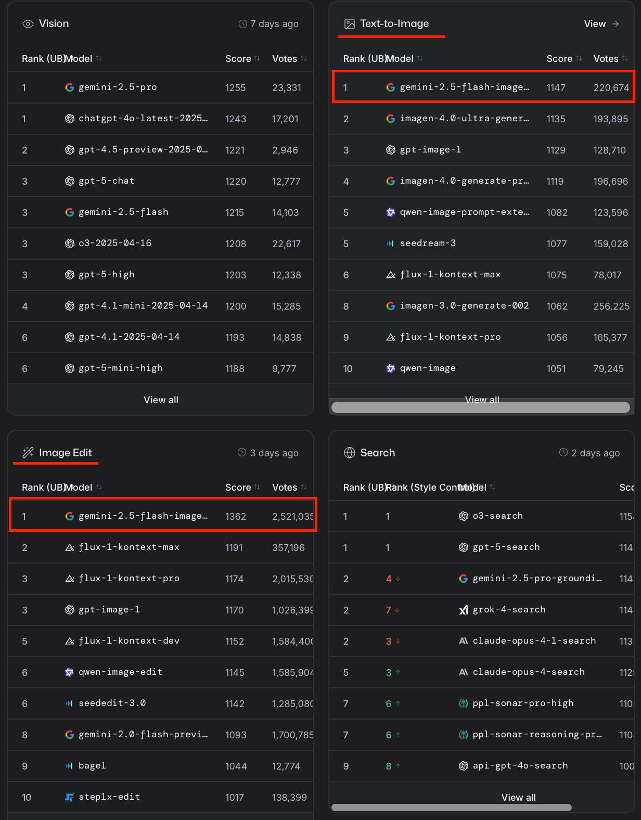Click Perplexity icon beside ppl-sonar-pro-high

click(463, 703)
